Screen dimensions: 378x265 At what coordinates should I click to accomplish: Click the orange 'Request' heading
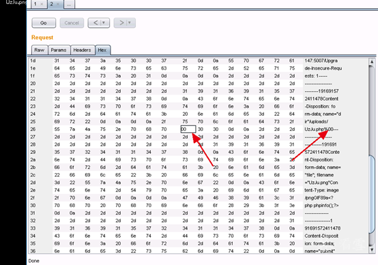tap(42, 37)
